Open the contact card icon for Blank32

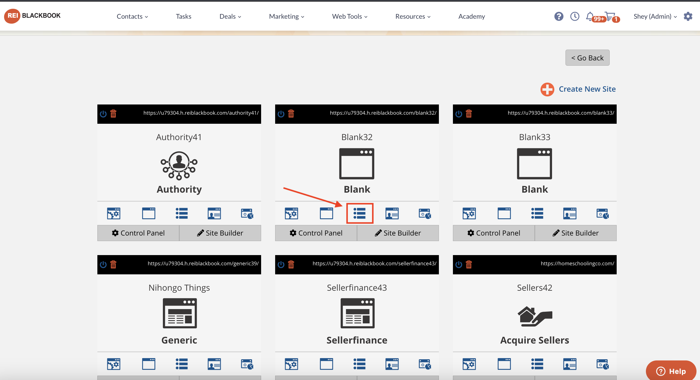pyautogui.click(x=392, y=213)
